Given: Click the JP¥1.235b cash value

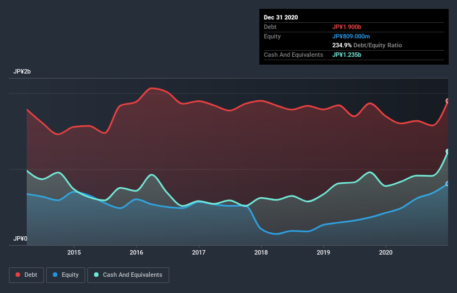Looking at the screenshot, I should point(347,55).
